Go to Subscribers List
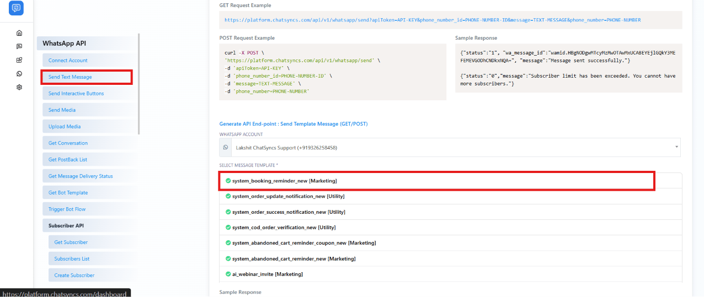This screenshot has height=297, width=704. tap(92, 259)
